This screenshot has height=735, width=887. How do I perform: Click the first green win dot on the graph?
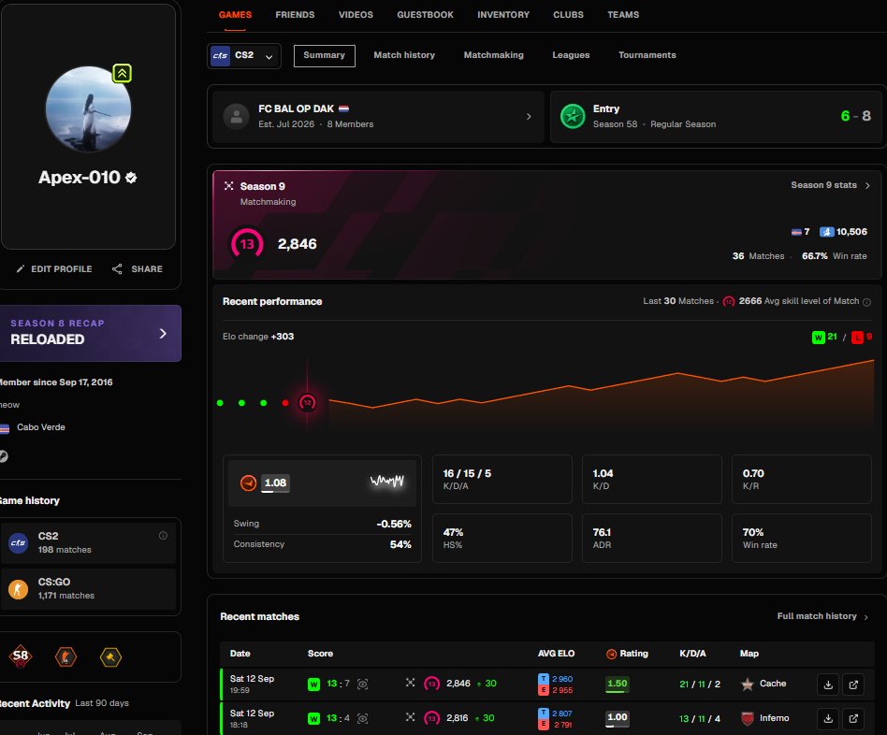(220, 403)
